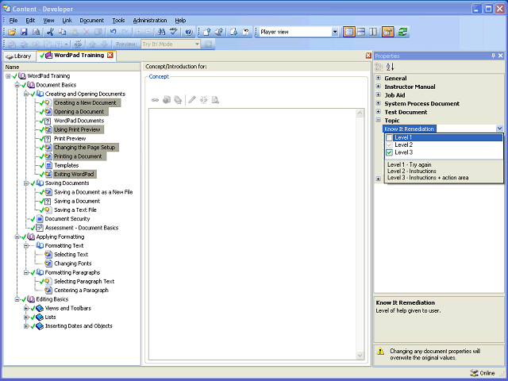This screenshot has width=508, height=381.
Task: Switch to the Library tab
Action: (x=19, y=56)
